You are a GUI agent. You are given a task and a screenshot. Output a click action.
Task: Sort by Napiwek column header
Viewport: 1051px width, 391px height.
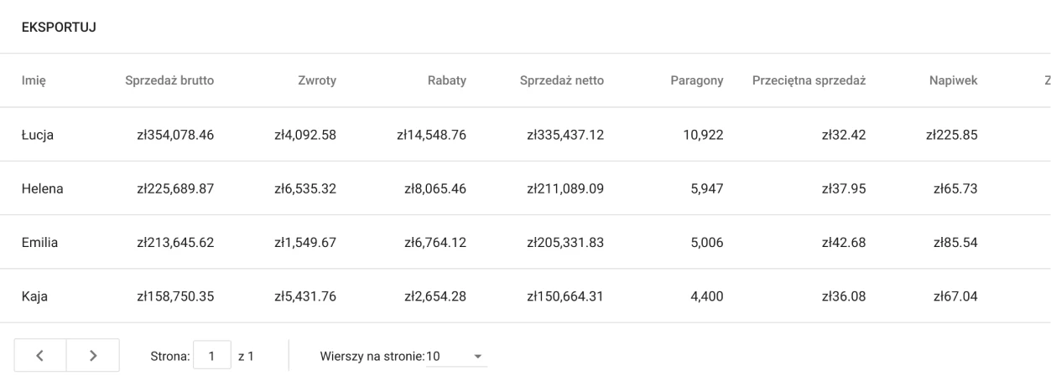pyautogui.click(x=955, y=80)
